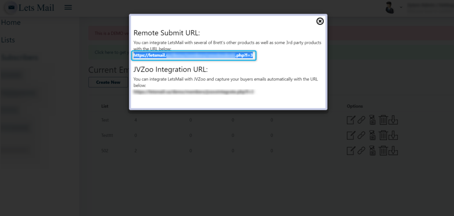This screenshot has height=216, width=454.
Task: Clean the Test list with spray bottle icon
Action: 372,120
